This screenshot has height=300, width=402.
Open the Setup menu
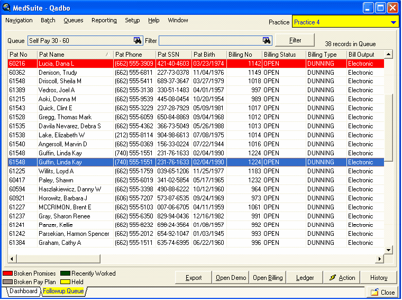[x=132, y=20]
